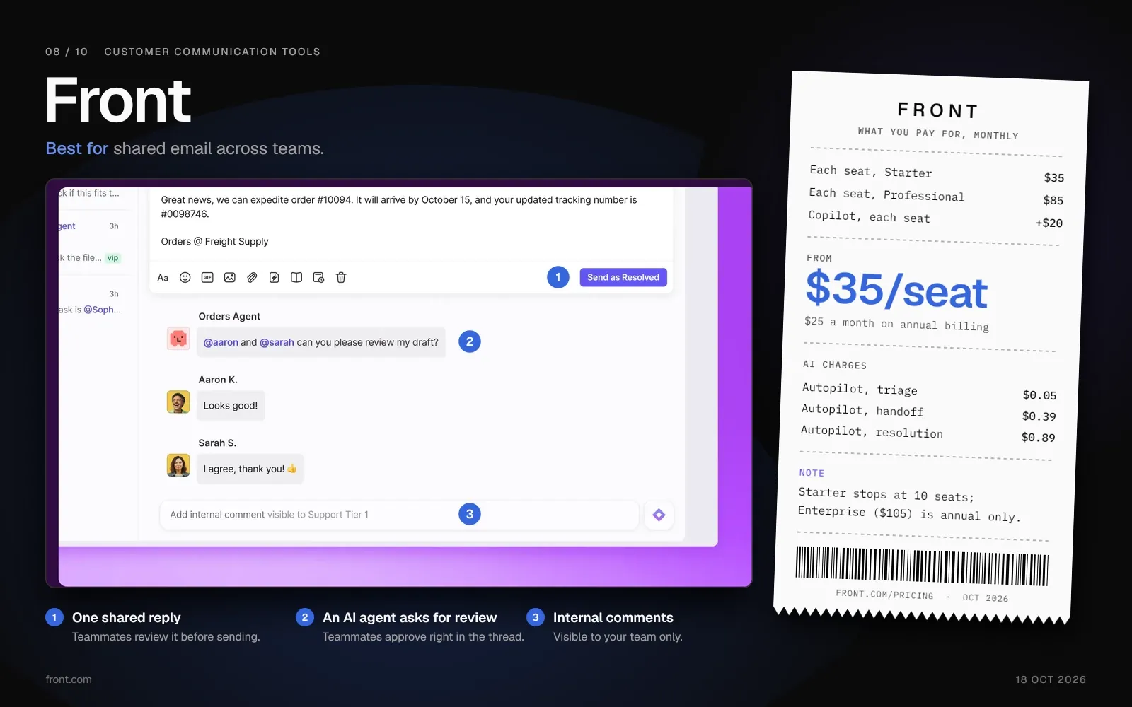Open Aaron K.'s avatar
Viewport: 1132px width, 707px height.
[x=178, y=402]
